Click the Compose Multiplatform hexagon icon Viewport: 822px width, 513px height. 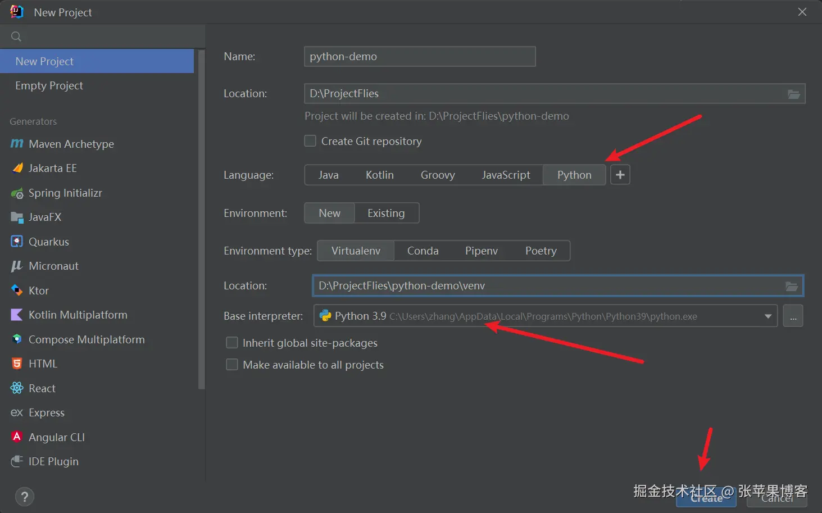tap(17, 339)
